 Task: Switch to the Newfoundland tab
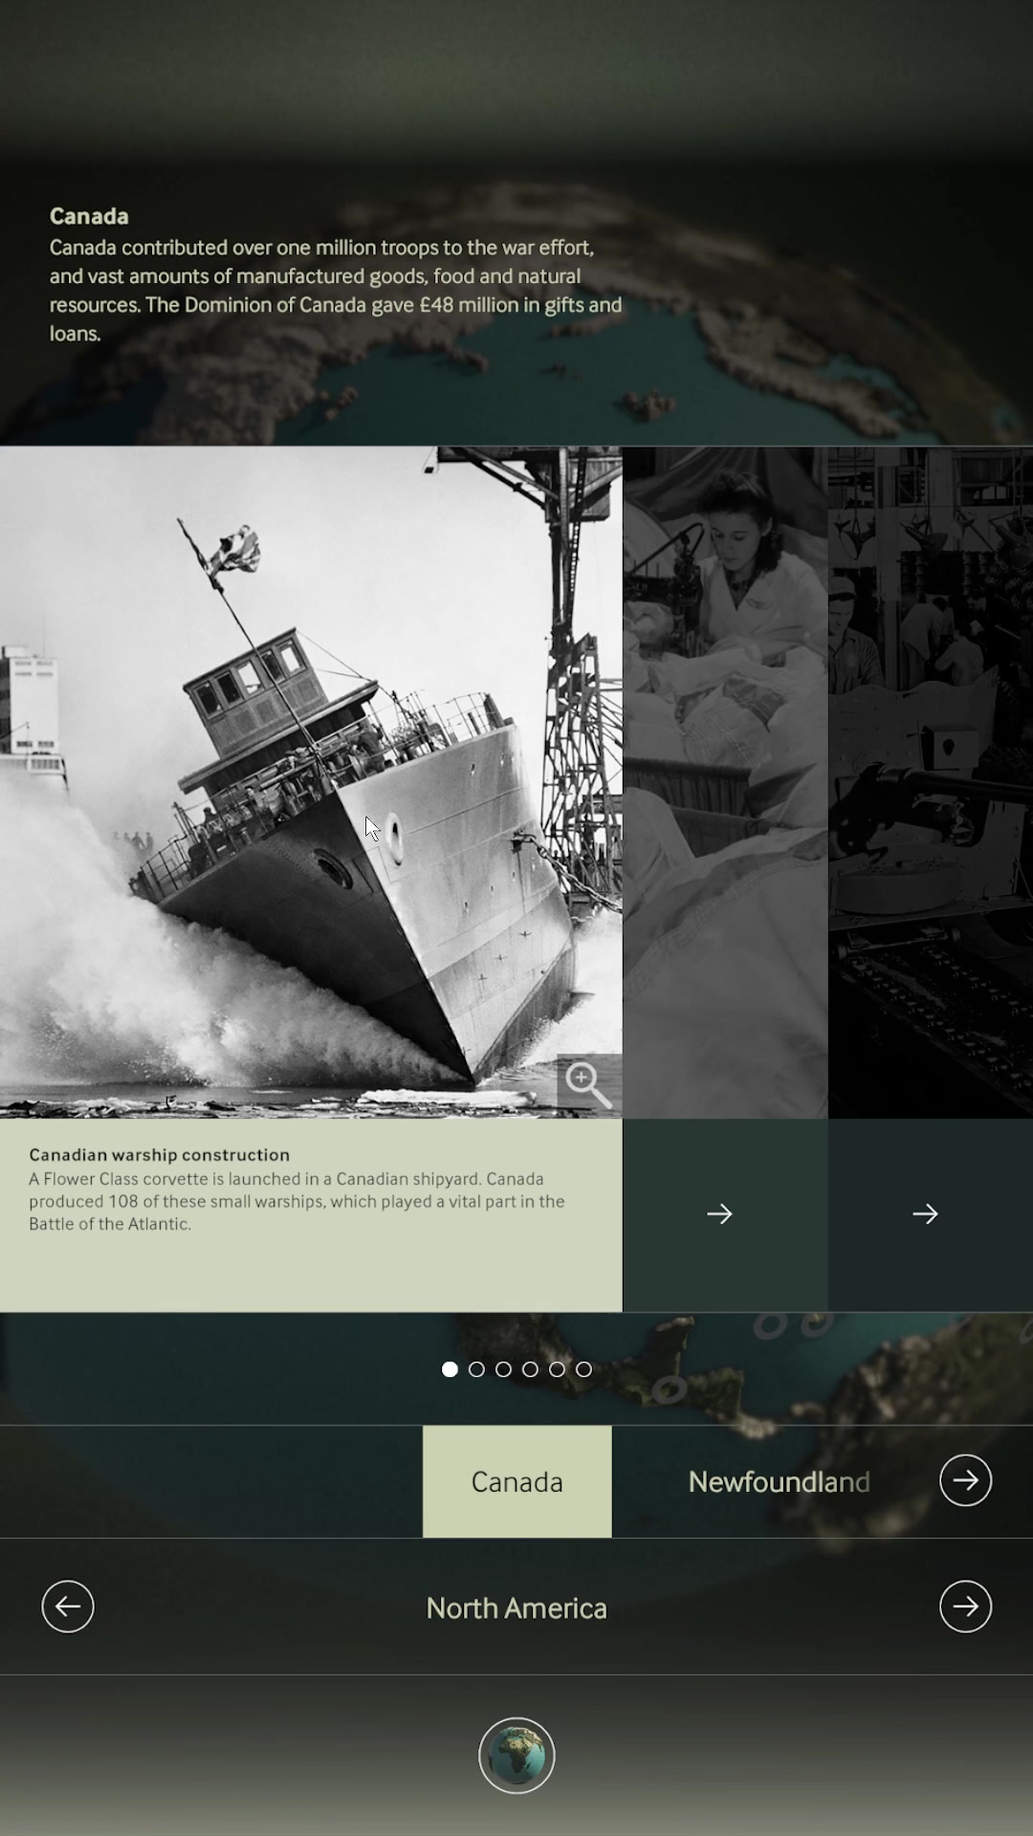(779, 1481)
